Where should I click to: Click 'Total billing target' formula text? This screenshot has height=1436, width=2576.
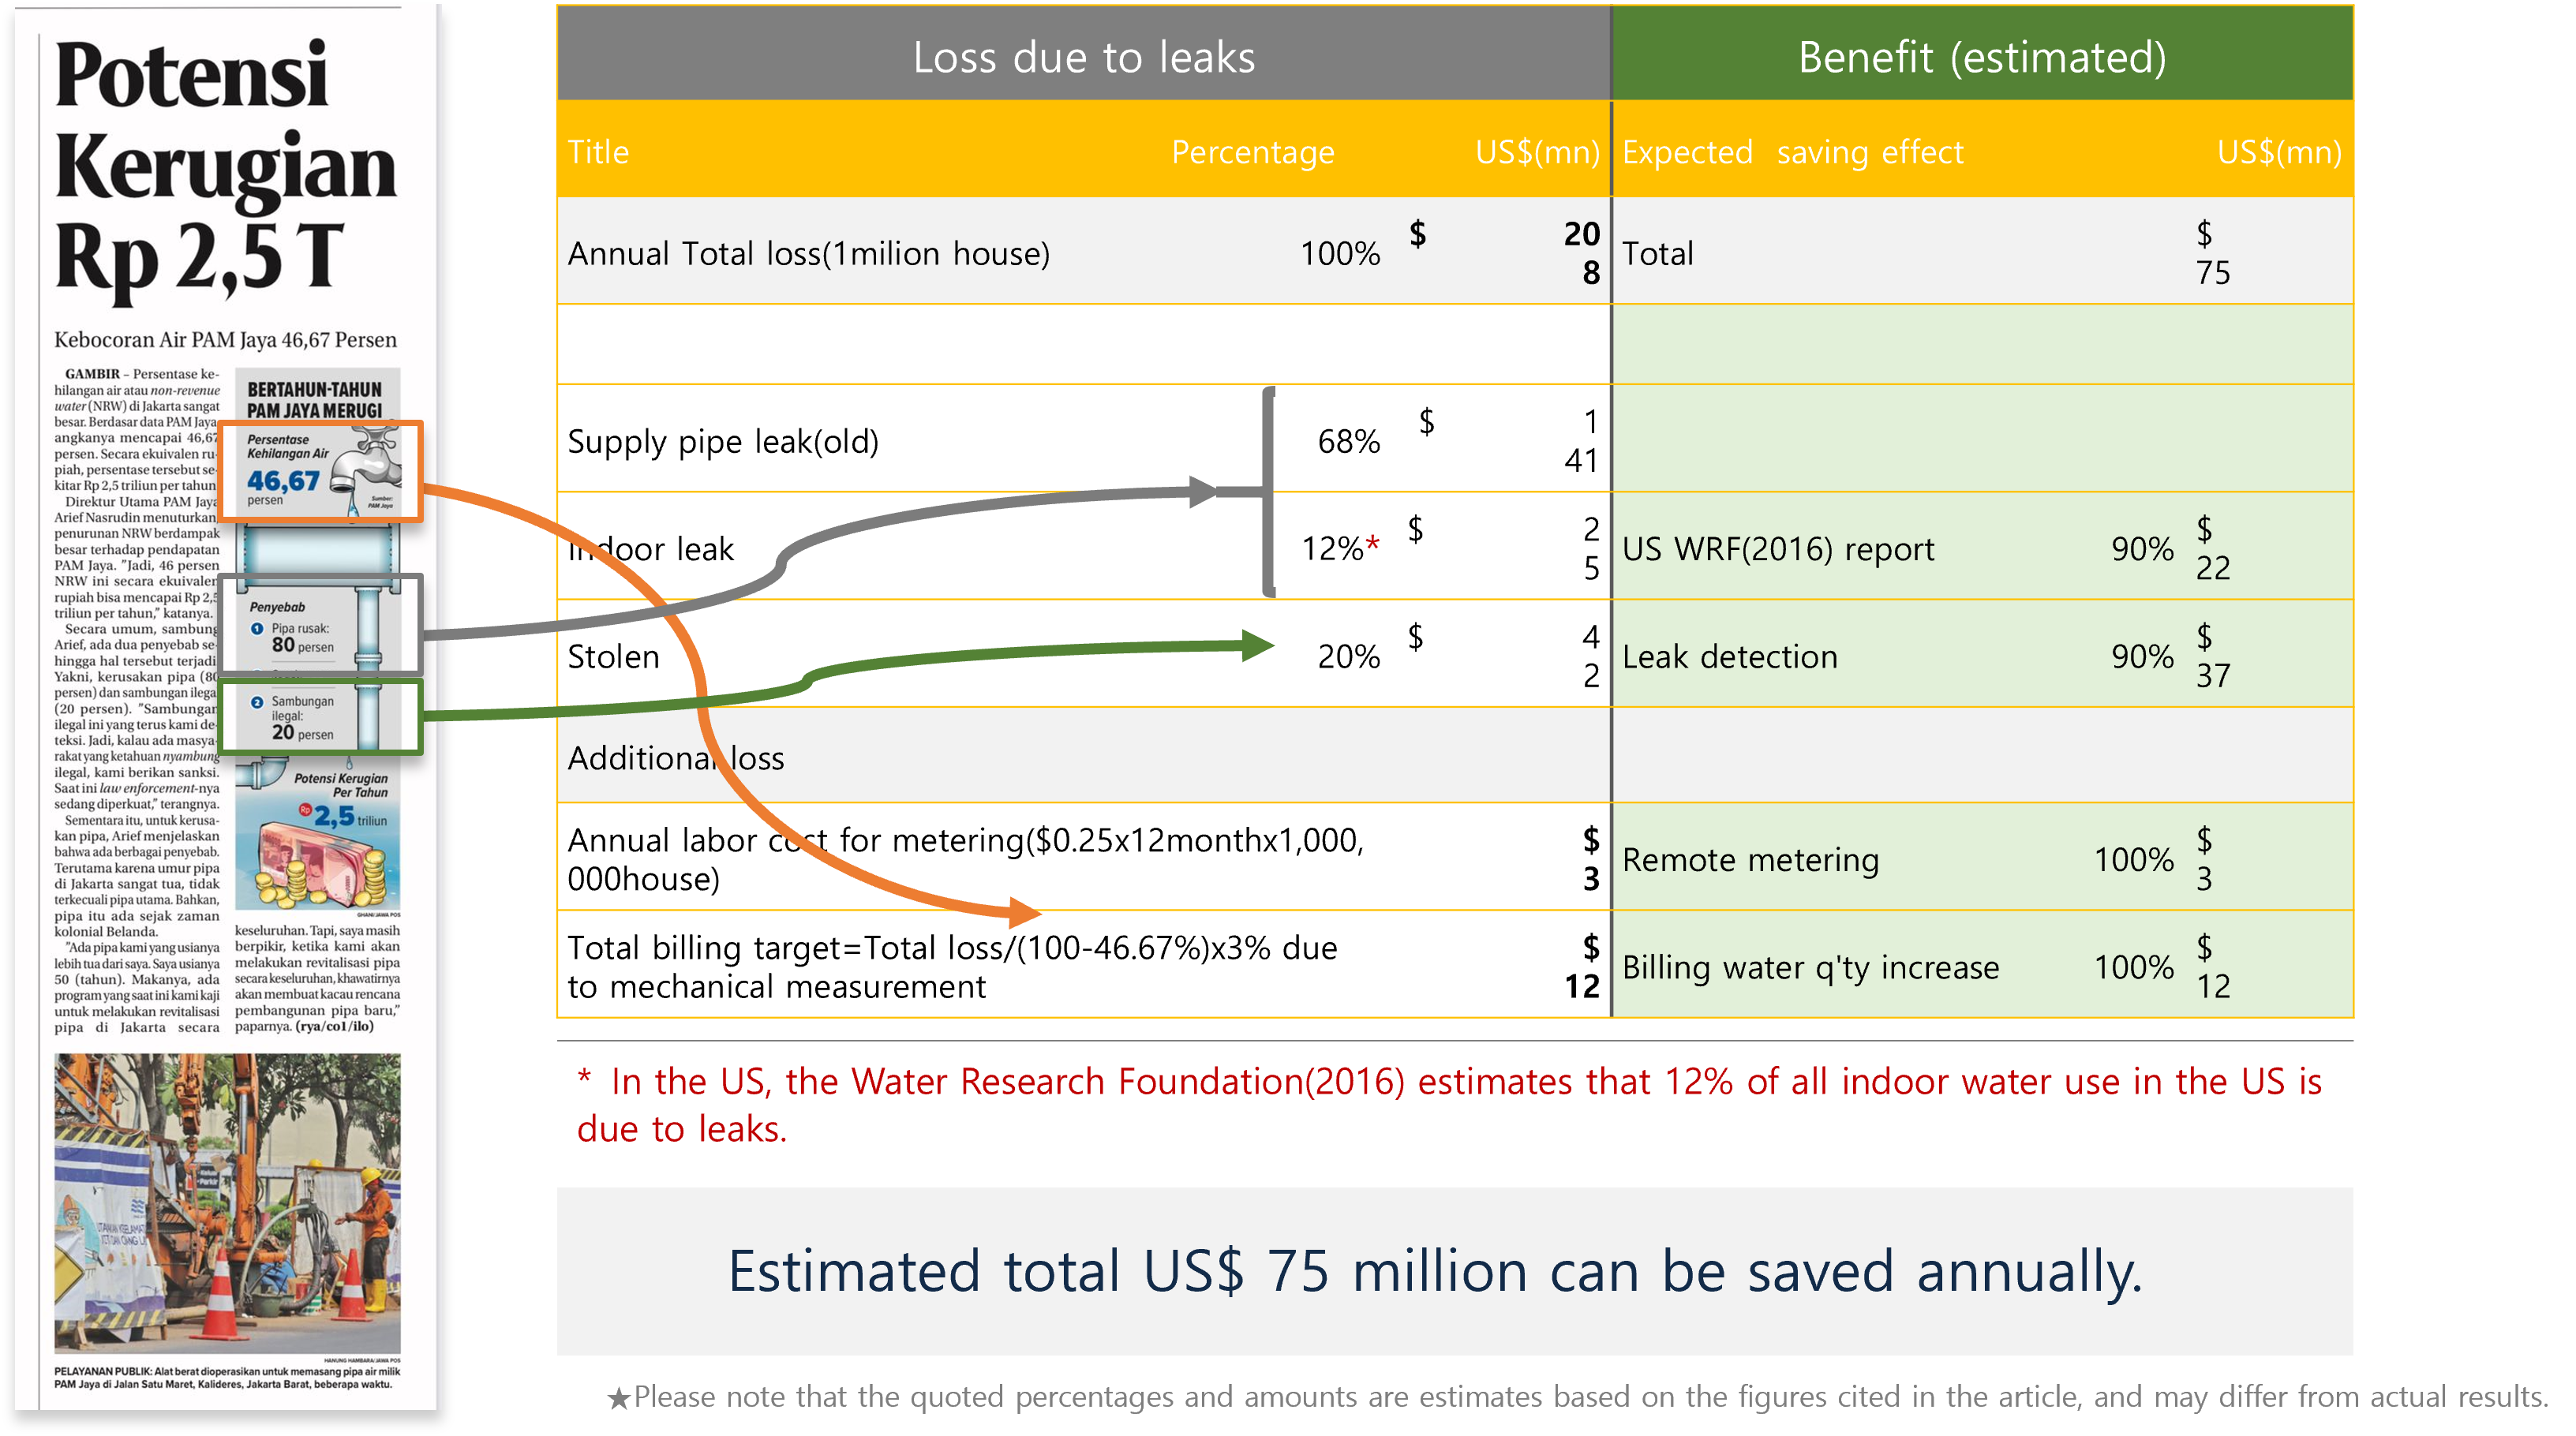tap(952, 966)
